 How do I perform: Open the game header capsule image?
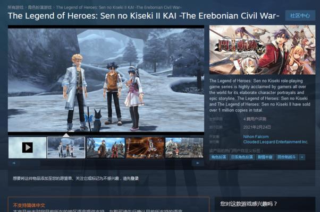click(x=262, y=50)
